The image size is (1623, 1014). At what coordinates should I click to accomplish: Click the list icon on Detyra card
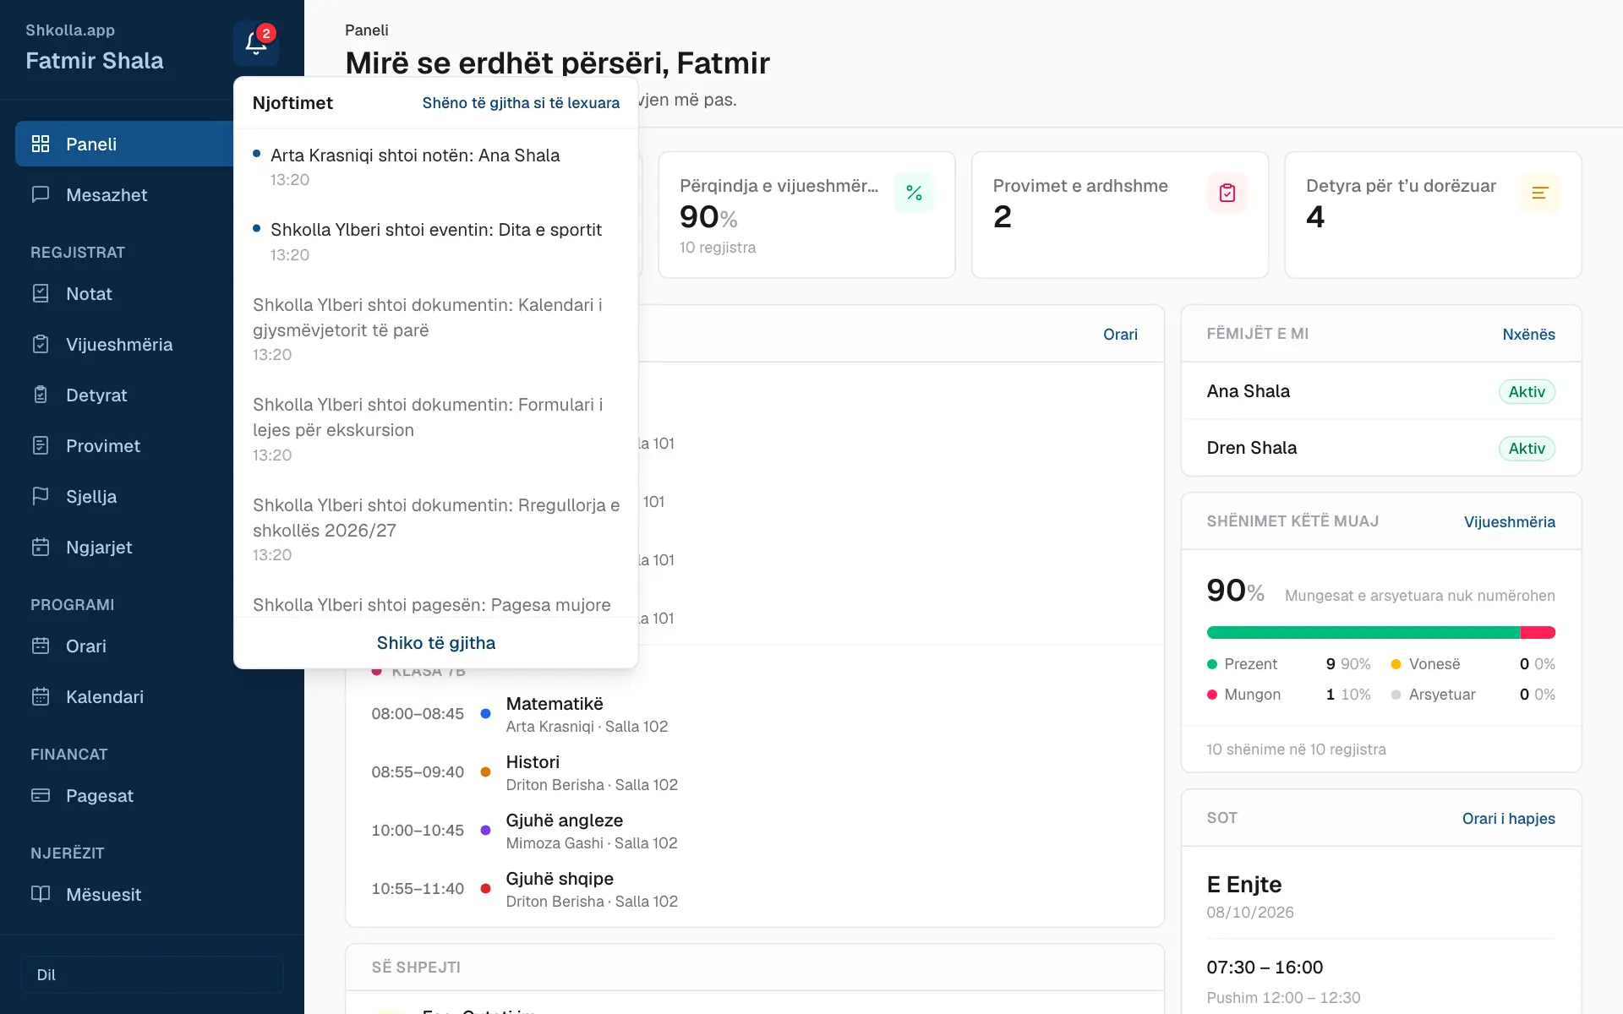(1540, 193)
